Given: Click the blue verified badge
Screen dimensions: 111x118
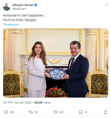Looking at the screenshot, I should tap(36, 5).
